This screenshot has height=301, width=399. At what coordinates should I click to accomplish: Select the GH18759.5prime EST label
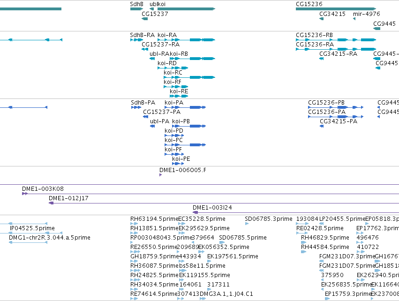[154, 257]
